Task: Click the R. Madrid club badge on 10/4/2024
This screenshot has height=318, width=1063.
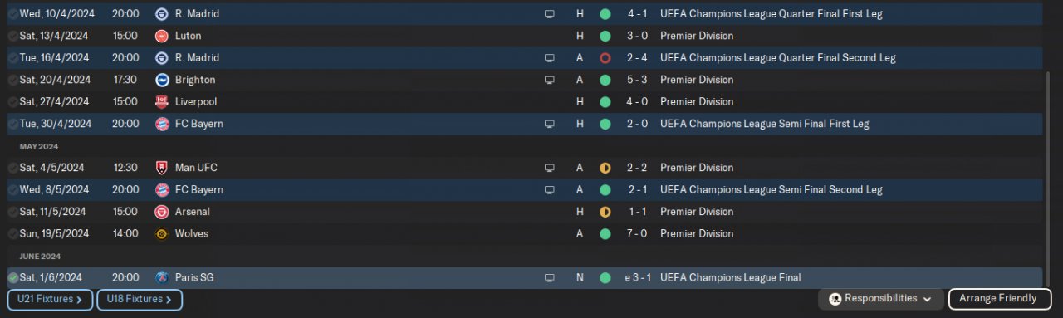Action: click(x=162, y=14)
